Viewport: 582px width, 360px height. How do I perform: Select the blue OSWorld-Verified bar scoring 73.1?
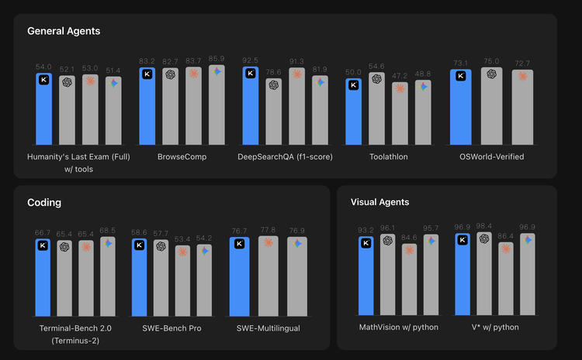pos(461,108)
